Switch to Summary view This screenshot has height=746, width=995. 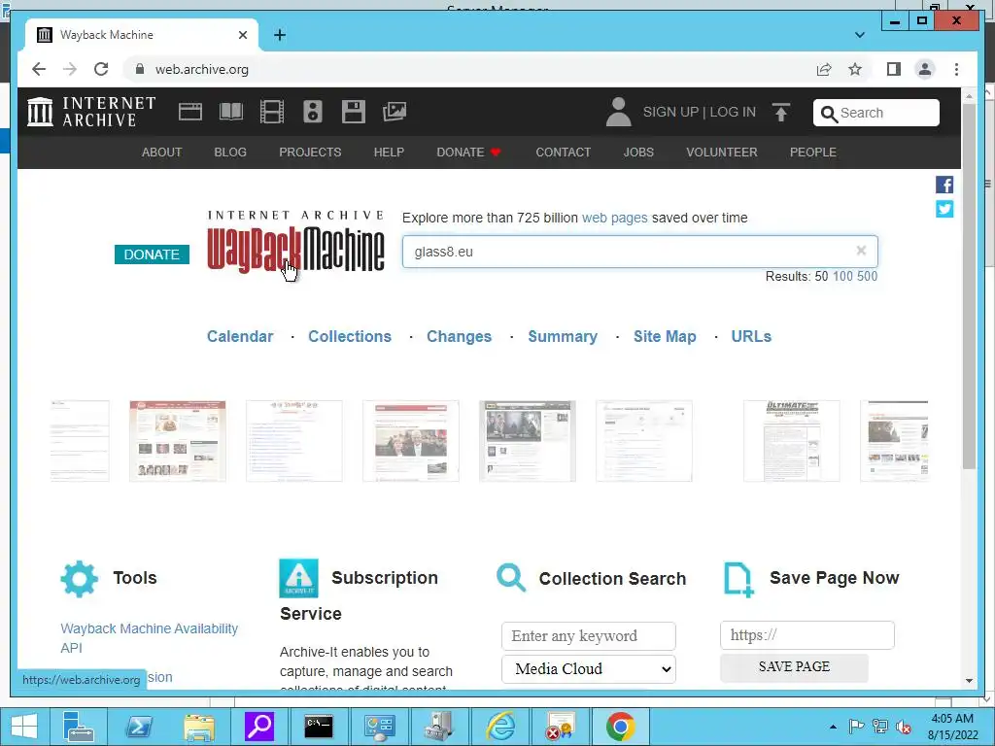(x=563, y=336)
